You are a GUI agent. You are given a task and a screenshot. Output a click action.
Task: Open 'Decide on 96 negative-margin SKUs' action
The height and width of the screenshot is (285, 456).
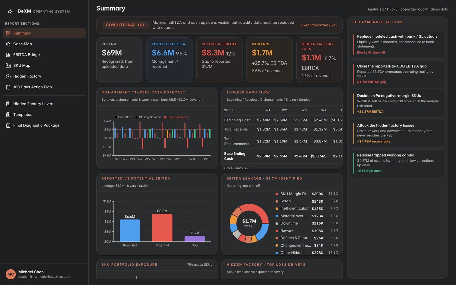pos(398,104)
